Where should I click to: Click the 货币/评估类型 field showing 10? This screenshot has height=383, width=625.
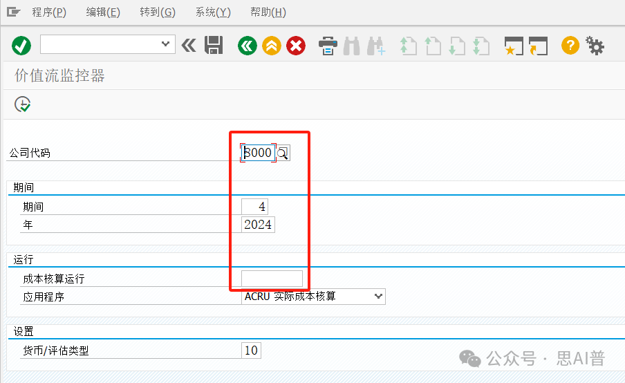tap(251, 351)
